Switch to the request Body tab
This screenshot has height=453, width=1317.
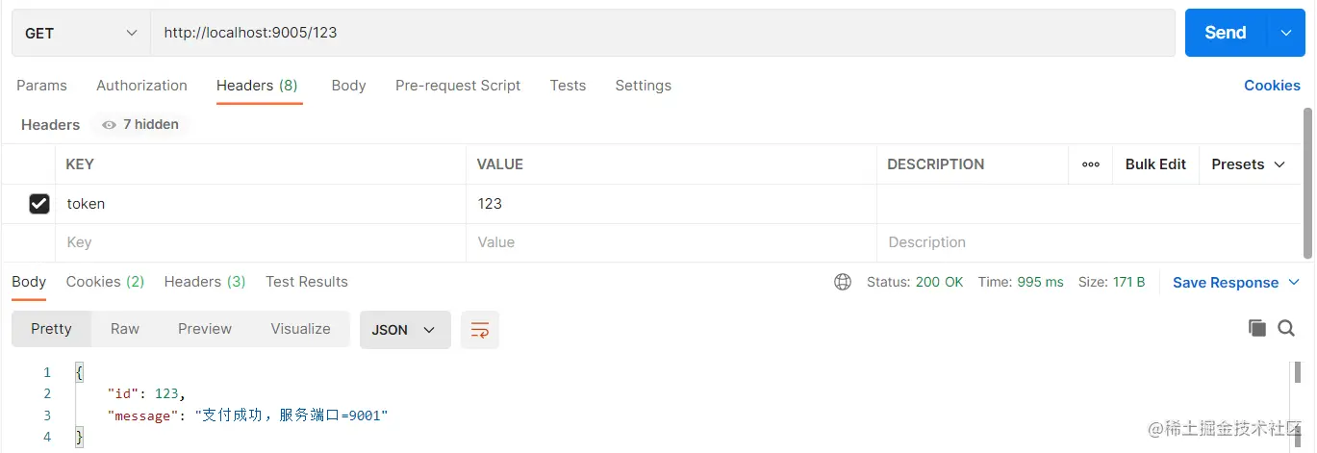coord(348,86)
